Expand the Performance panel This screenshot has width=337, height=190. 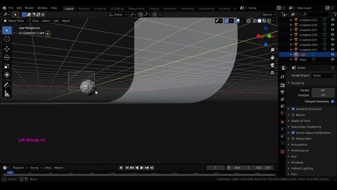click(289, 150)
